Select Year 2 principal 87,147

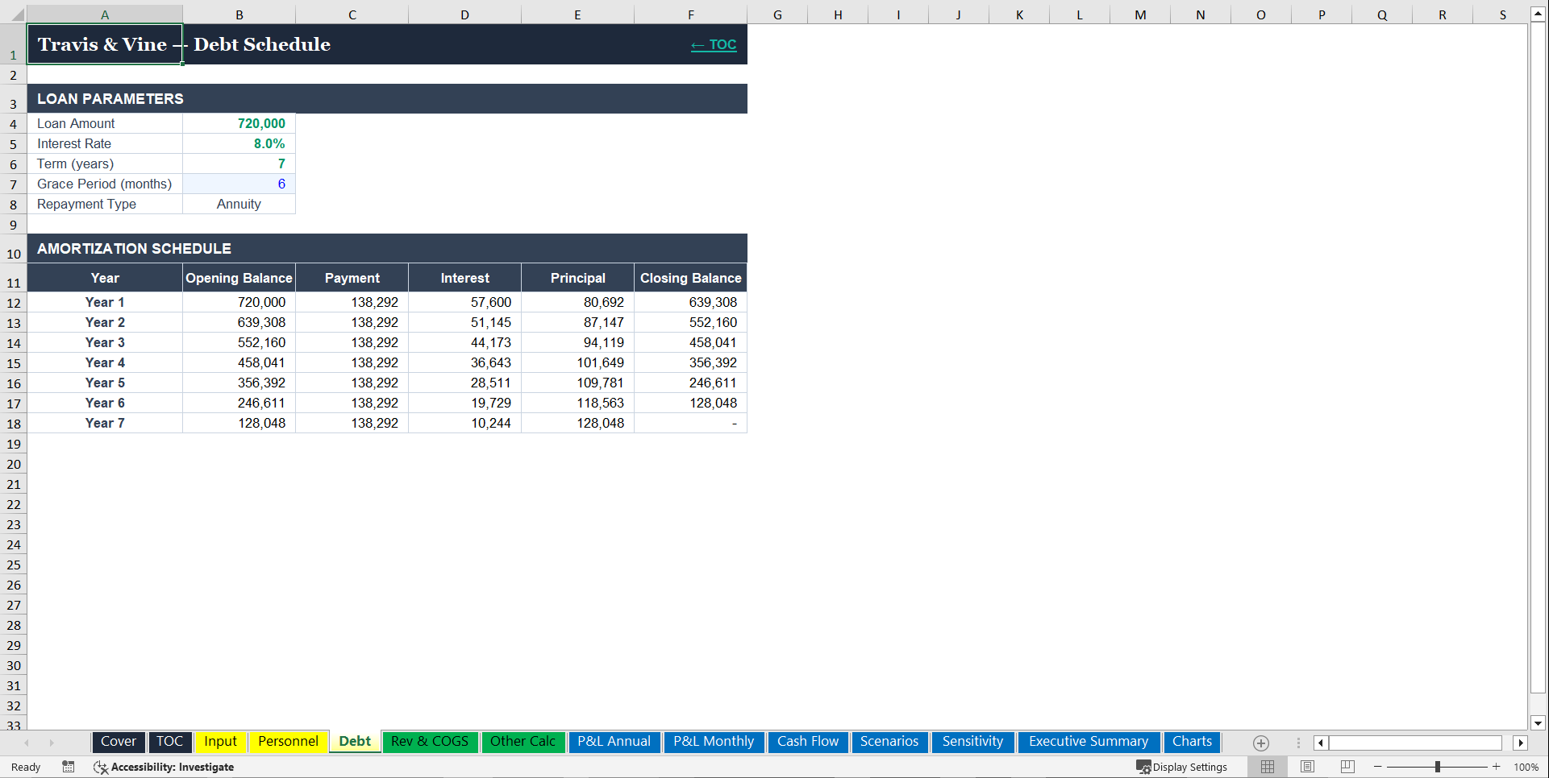578,322
